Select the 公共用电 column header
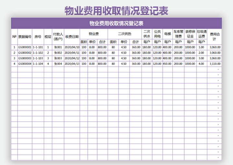 tap(157, 34)
